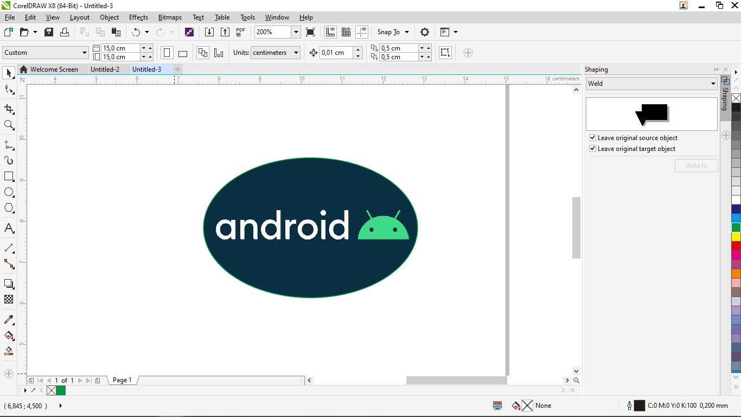Switch to the Untitled-2 document tab

pos(106,69)
